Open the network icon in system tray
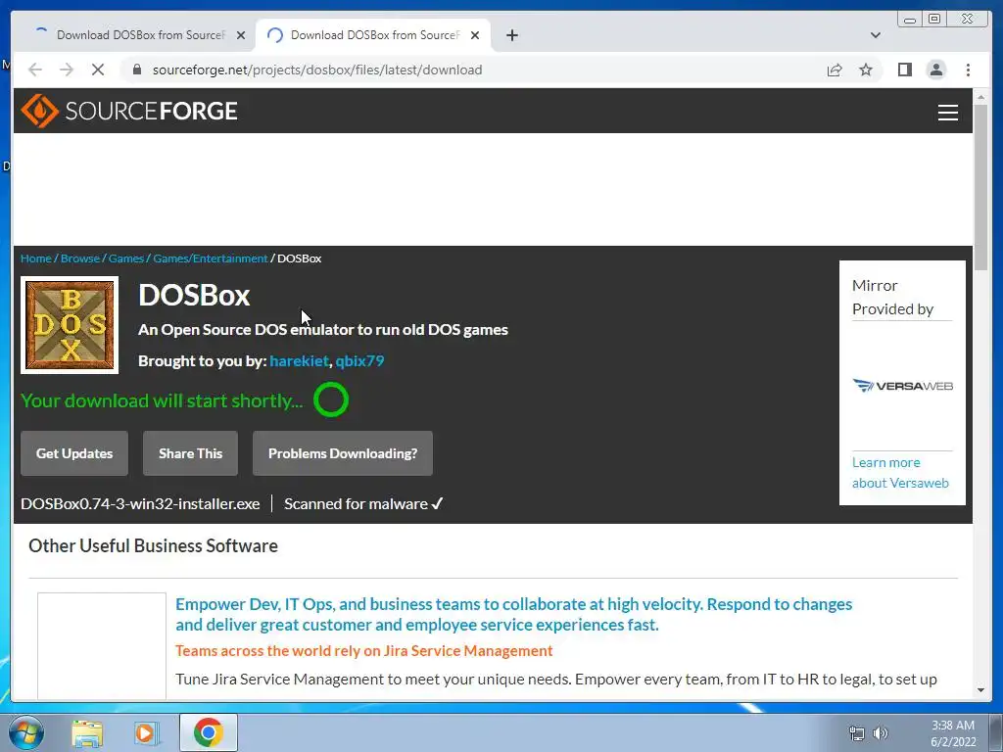 856,733
